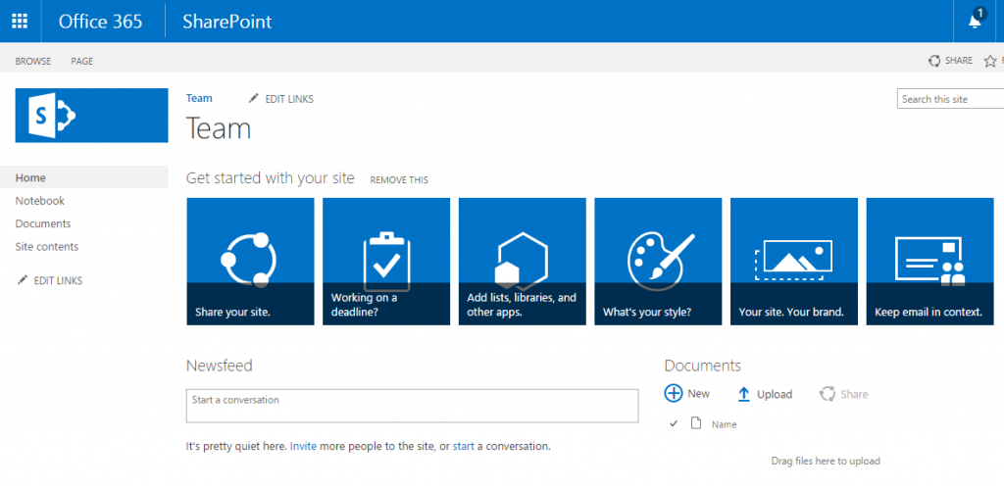Click the SharePoint site logo image
Screen dimensions: 1004x489
[x=91, y=116]
